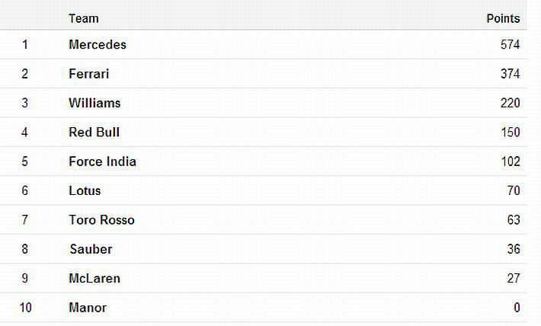541x326 pixels.
Task: Click the Williams team name
Action: click(x=94, y=103)
